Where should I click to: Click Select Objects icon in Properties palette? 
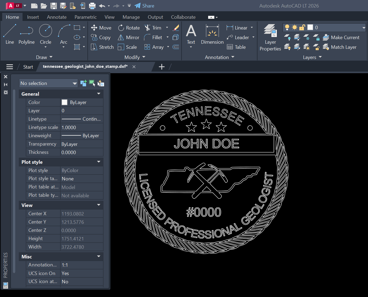(92, 83)
